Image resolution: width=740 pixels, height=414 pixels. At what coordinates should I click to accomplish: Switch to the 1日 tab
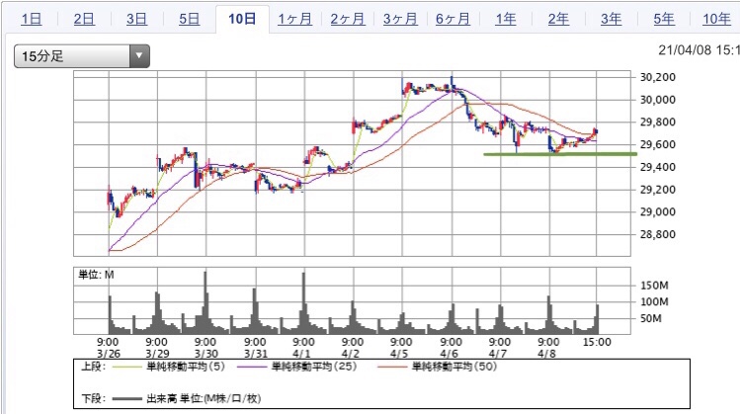[32, 19]
